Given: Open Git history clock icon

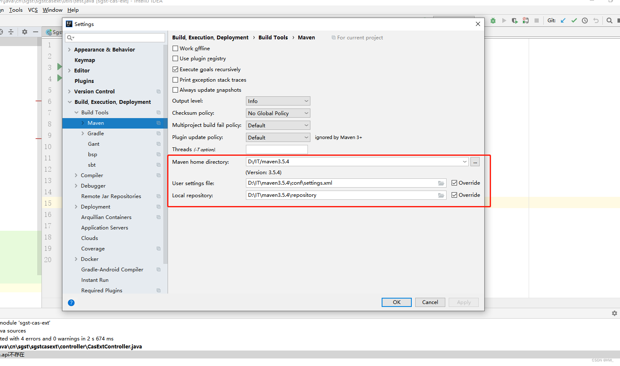Looking at the screenshot, I should 585,21.
